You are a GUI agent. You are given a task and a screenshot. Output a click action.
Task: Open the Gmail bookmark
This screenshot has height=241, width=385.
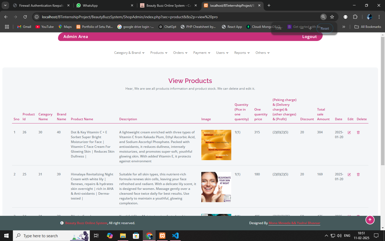tap(24, 27)
